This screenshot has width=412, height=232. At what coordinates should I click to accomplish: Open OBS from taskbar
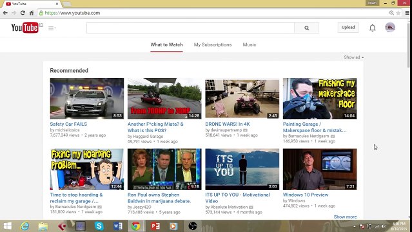point(192,226)
